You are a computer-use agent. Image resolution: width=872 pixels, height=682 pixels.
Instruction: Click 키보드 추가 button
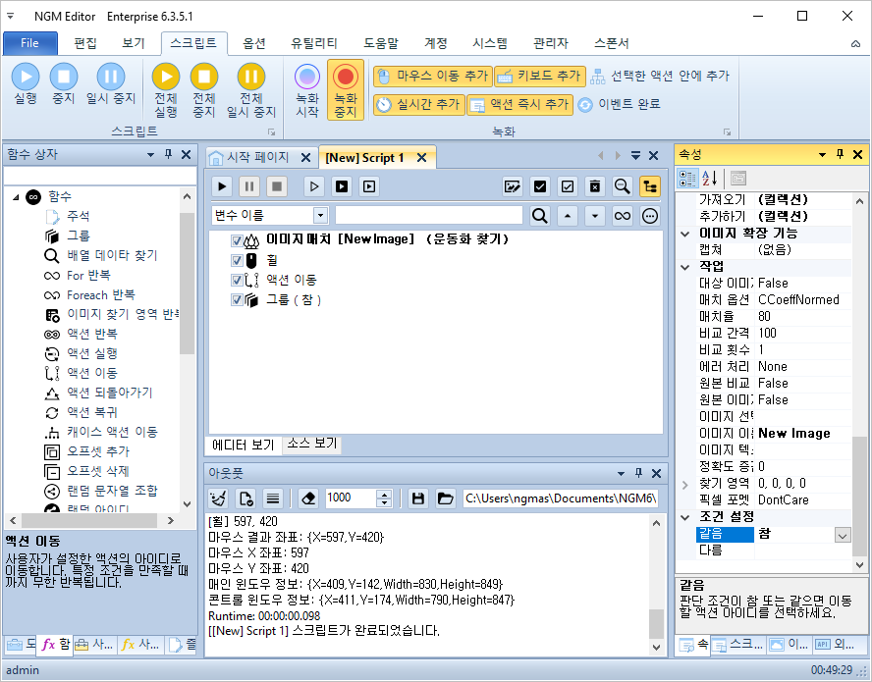(x=540, y=77)
